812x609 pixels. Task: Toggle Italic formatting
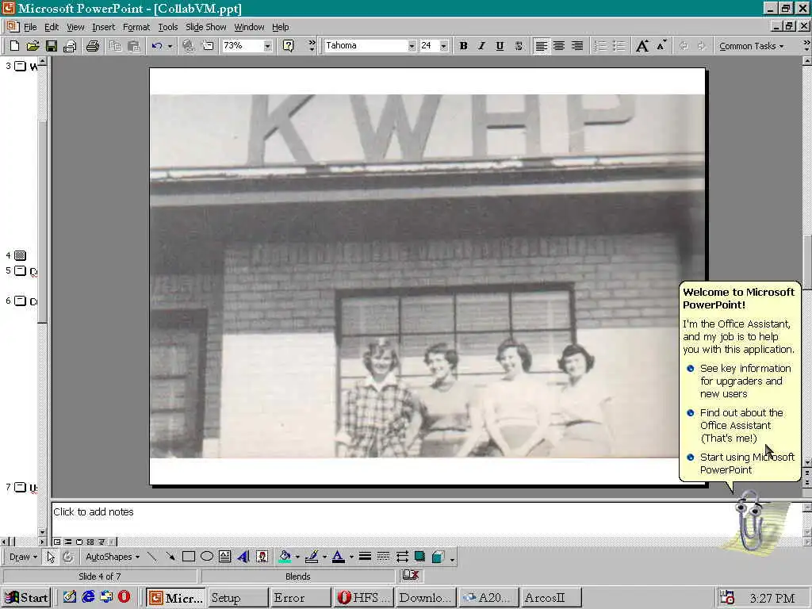pyautogui.click(x=481, y=46)
